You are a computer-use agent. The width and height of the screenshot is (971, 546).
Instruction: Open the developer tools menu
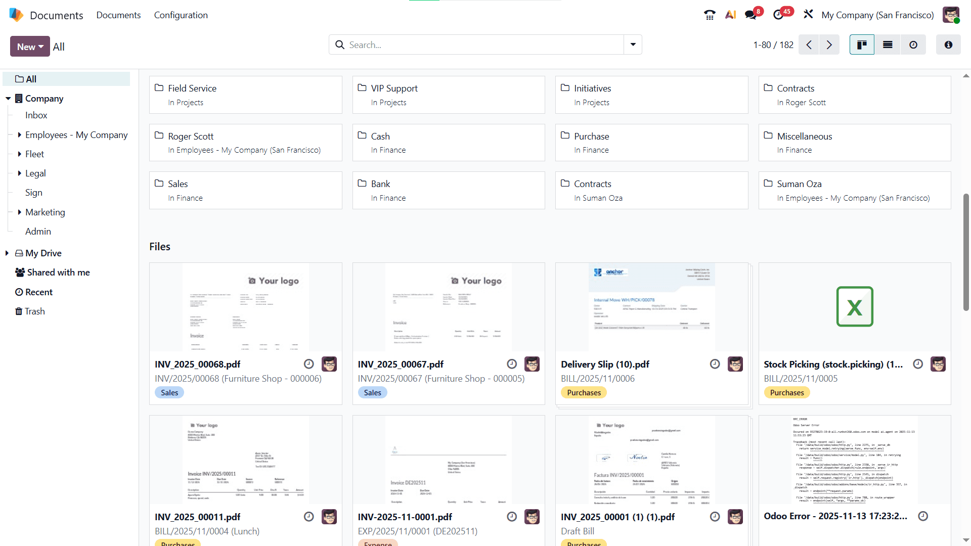[x=808, y=15]
